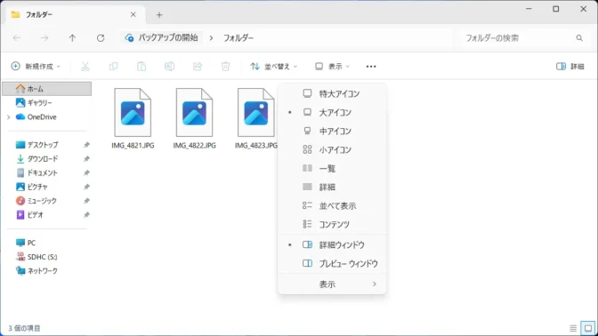Open the 並べ替え sort dropdown
The image size is (598, 336).
[x=274, y=67]
